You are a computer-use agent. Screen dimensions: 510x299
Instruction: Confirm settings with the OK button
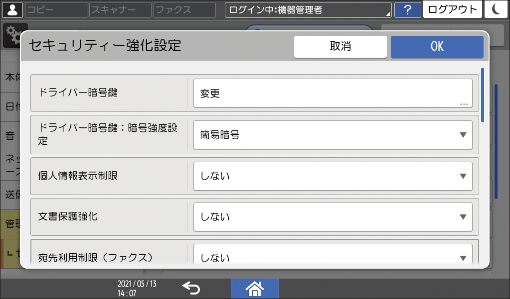pos(437,46)
